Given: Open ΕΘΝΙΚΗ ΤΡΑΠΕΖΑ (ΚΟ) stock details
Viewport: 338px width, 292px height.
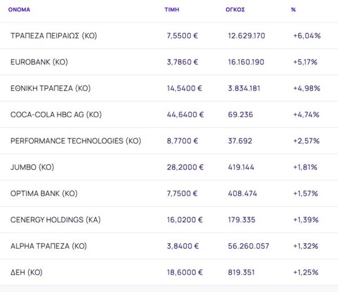Looking at the screenshot, I should tap(51, 89).
